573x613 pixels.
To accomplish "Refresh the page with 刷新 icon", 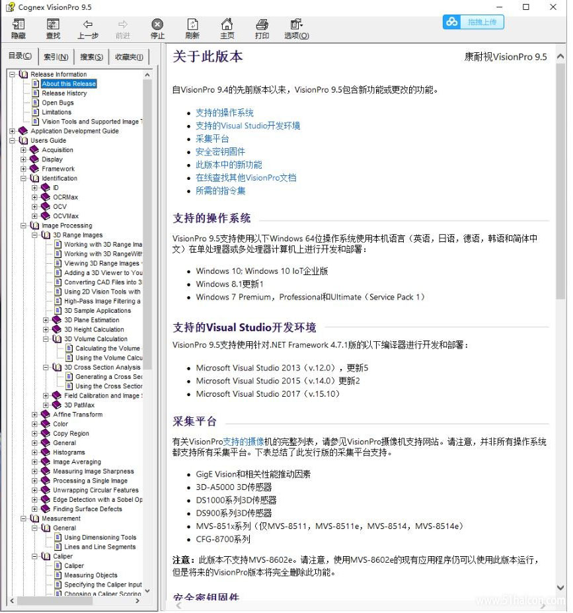I will [192, 24].
